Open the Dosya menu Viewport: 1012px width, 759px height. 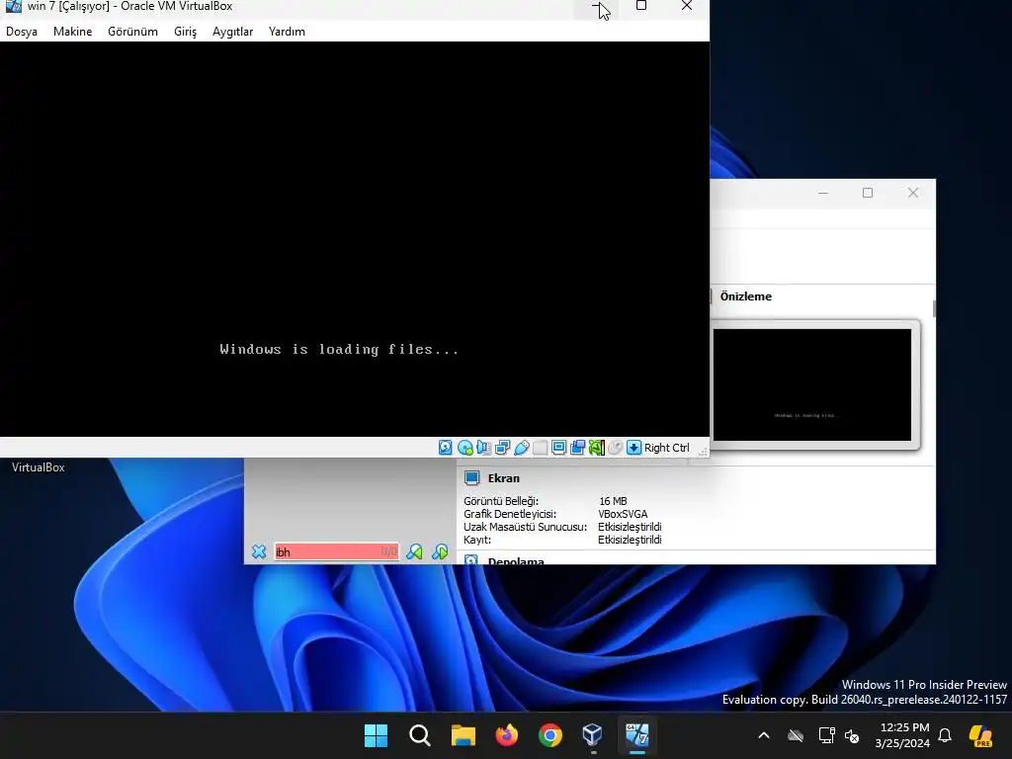click(22, 32)
